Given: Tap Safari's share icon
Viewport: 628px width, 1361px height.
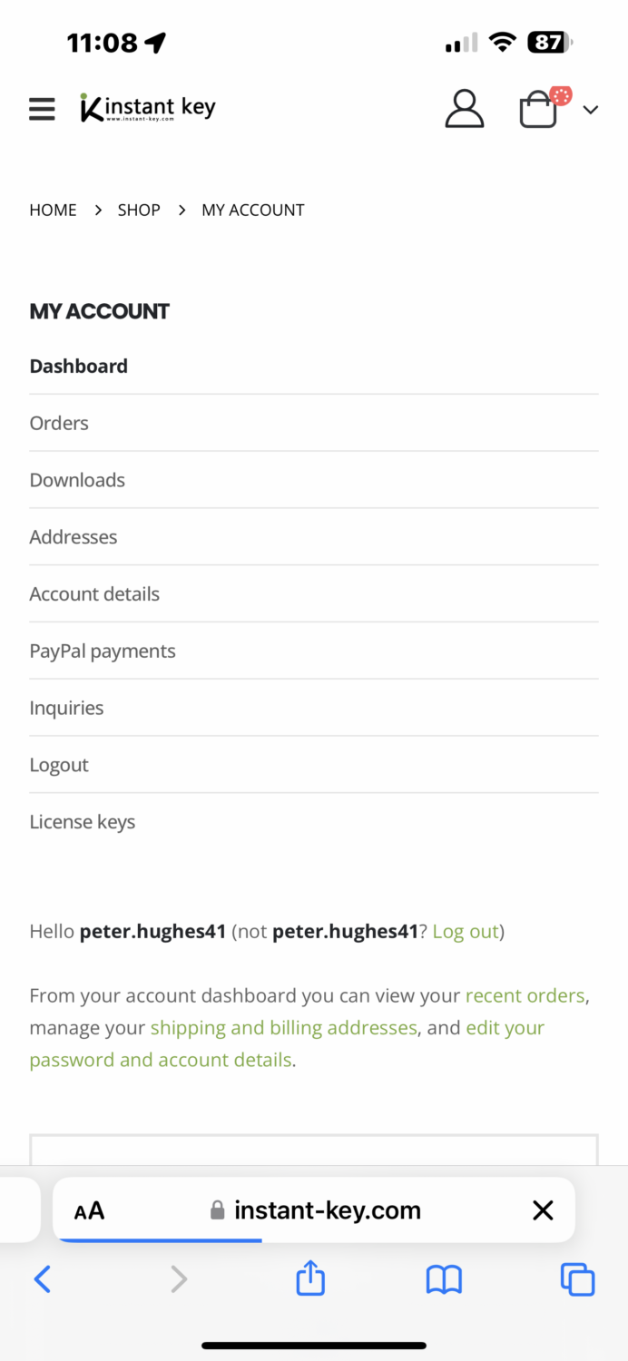Looking at the screenshot, I should 310,1278.
